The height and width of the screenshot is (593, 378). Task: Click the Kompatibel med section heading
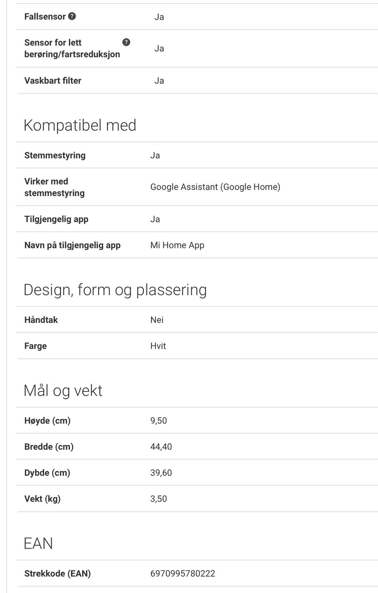click(x=80, y=125)
